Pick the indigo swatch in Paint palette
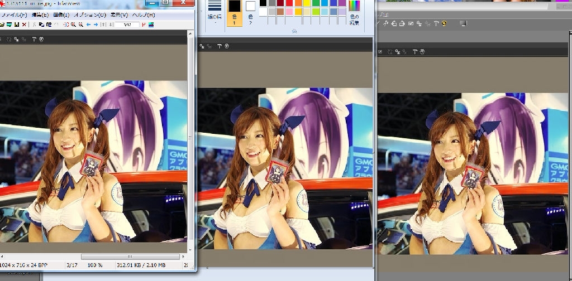The image size is (572, 281). coord(333,3)
